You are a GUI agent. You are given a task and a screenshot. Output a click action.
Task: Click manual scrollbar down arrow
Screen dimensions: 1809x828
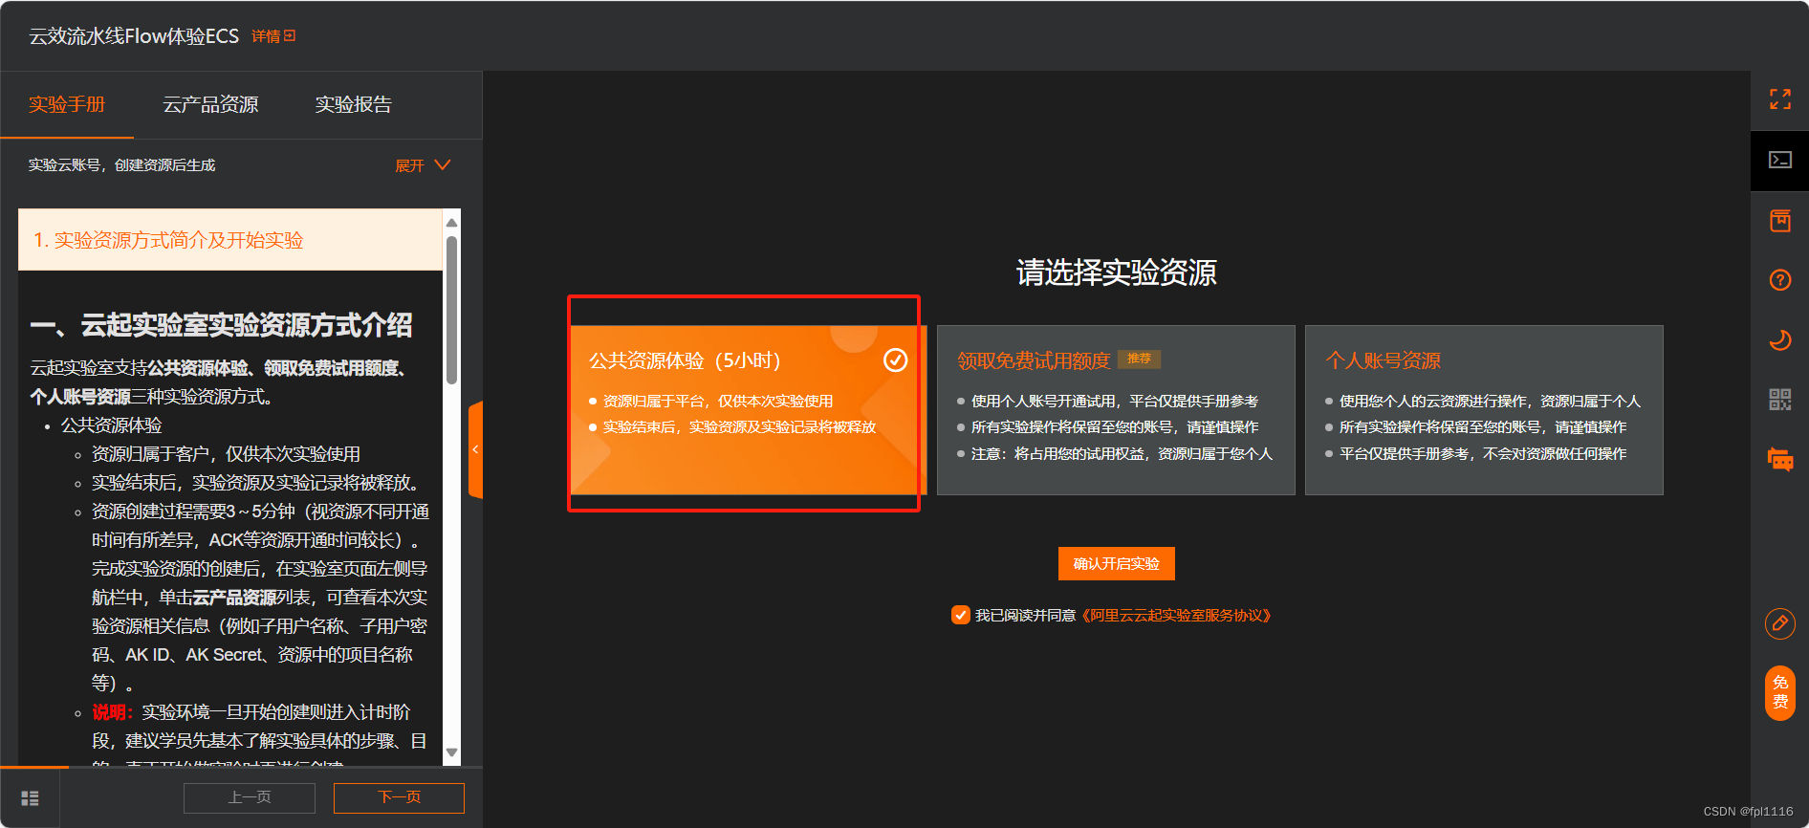click(451, 753)
